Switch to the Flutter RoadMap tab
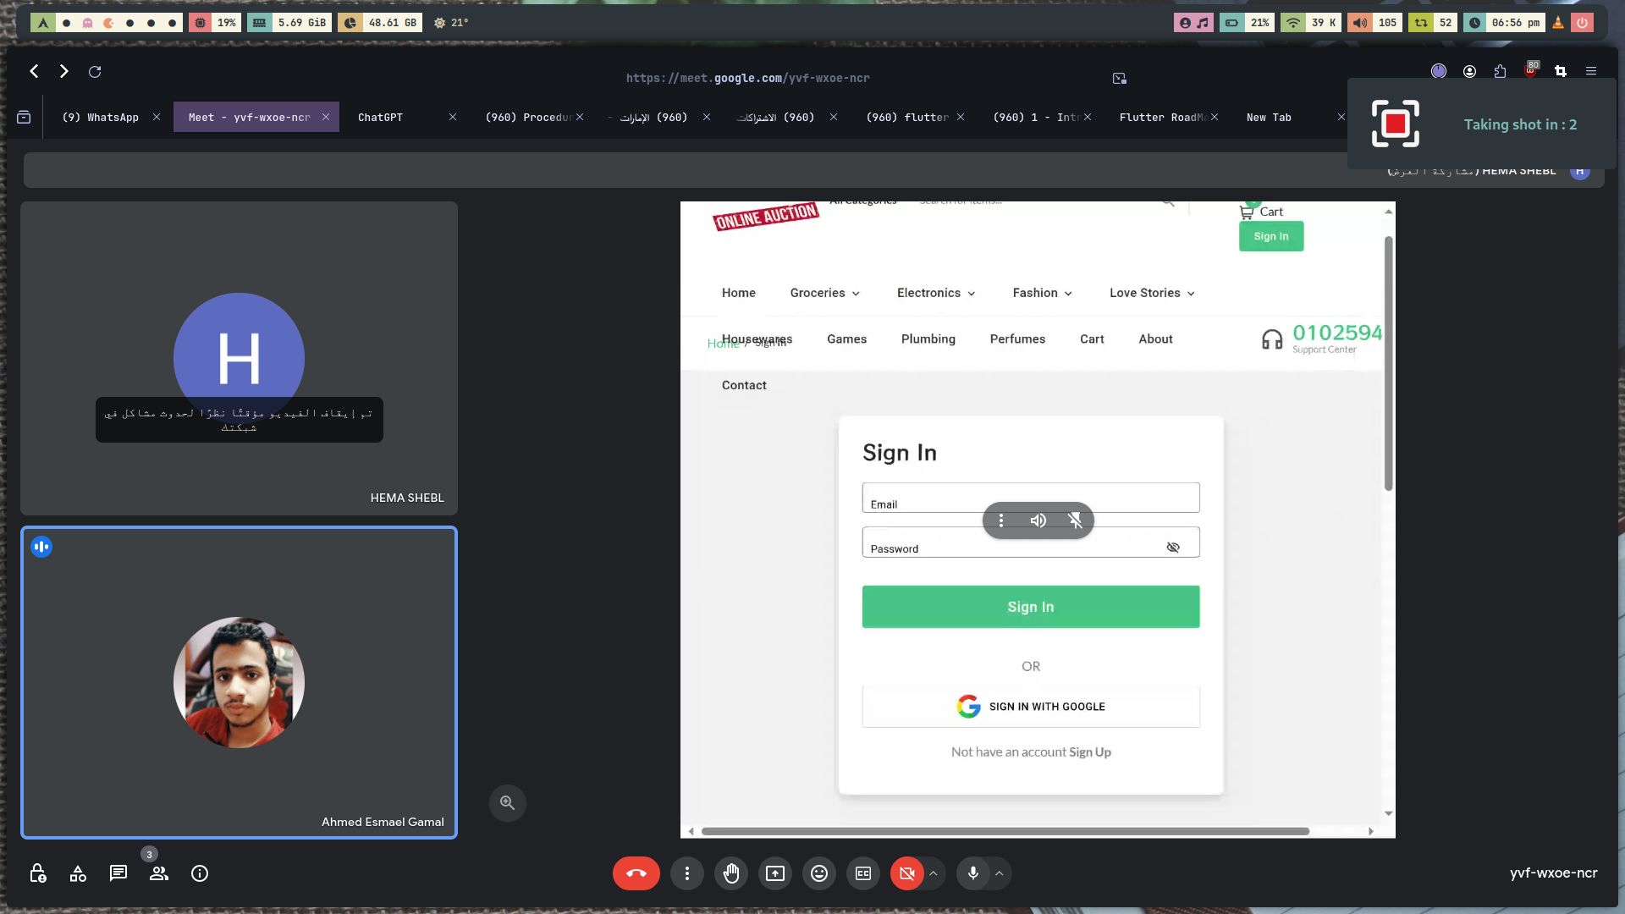The height and width of the screenshot is (914, 1625). coord(1161,118)
